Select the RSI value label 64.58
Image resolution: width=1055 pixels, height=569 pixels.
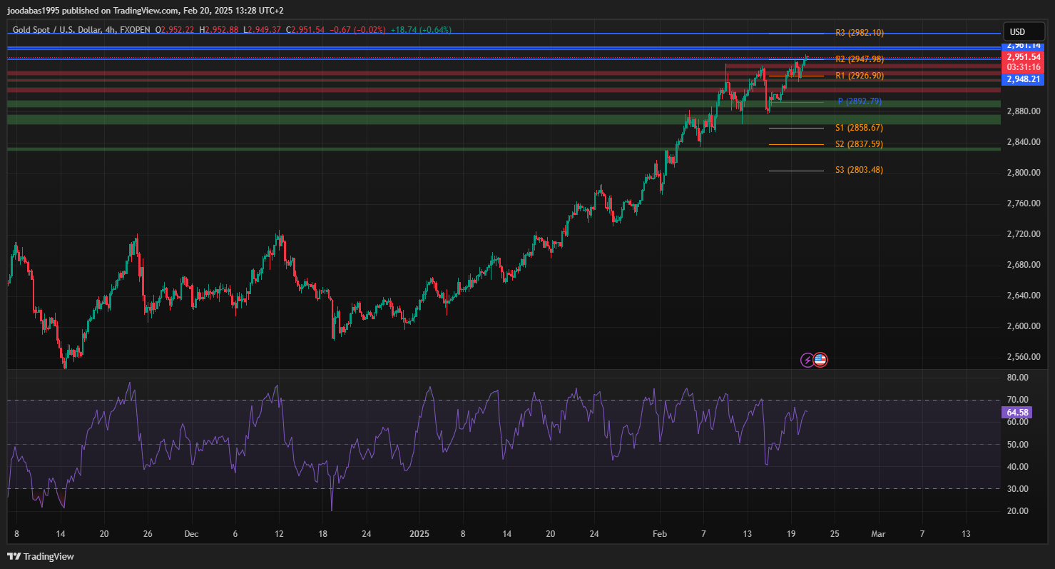[1017, 413]
